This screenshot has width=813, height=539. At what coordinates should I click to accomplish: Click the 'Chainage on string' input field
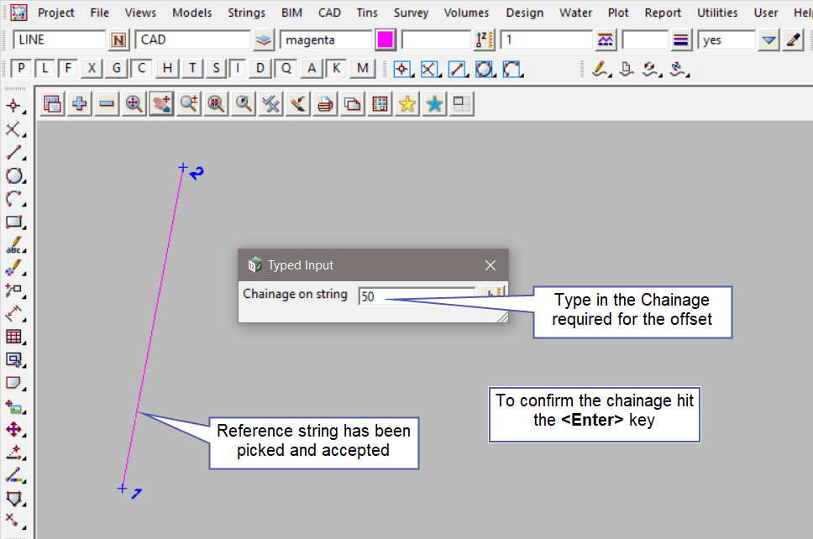[417, 296]
